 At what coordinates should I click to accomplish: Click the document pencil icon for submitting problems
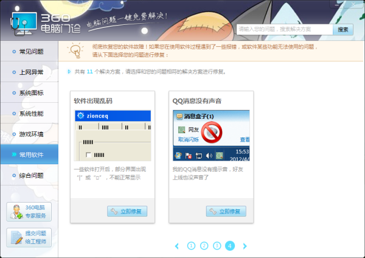pyautogui.click(x=17, y=237)
